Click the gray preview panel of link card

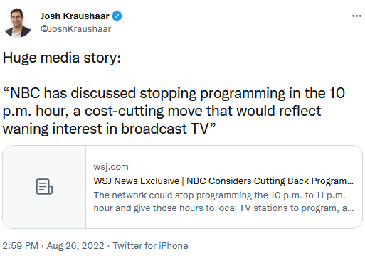click(44, 187)
